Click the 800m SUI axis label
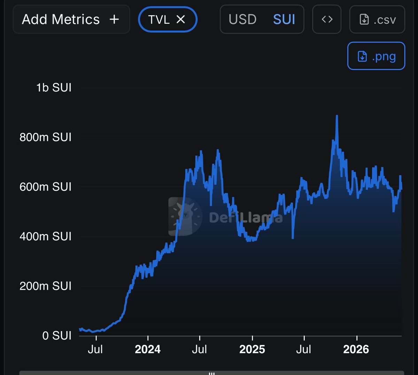Screen dimensions: 418x375 click(x=45, y=137)
